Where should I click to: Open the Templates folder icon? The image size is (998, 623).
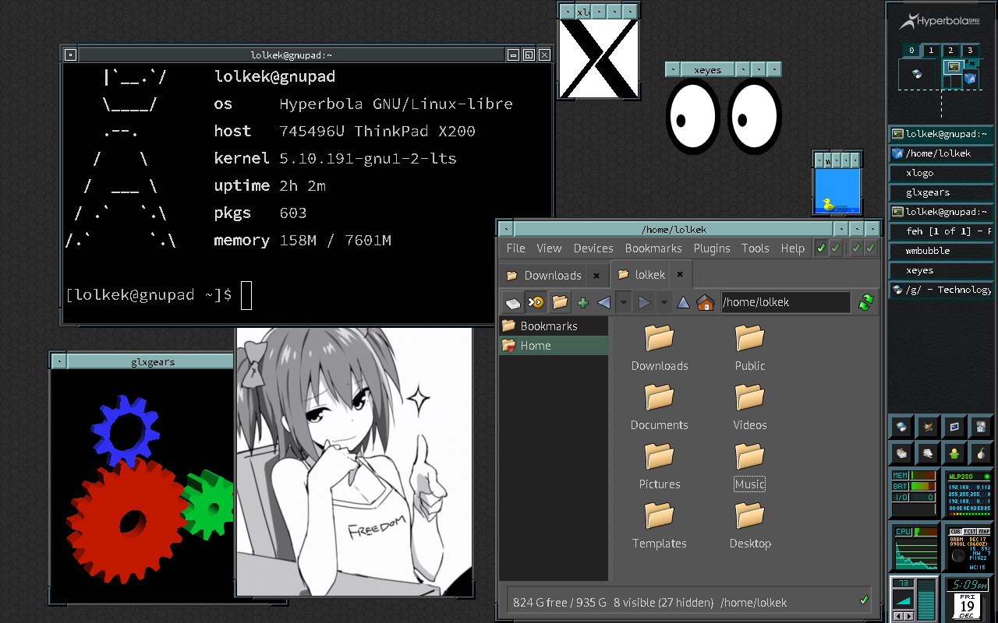(660, 516)
